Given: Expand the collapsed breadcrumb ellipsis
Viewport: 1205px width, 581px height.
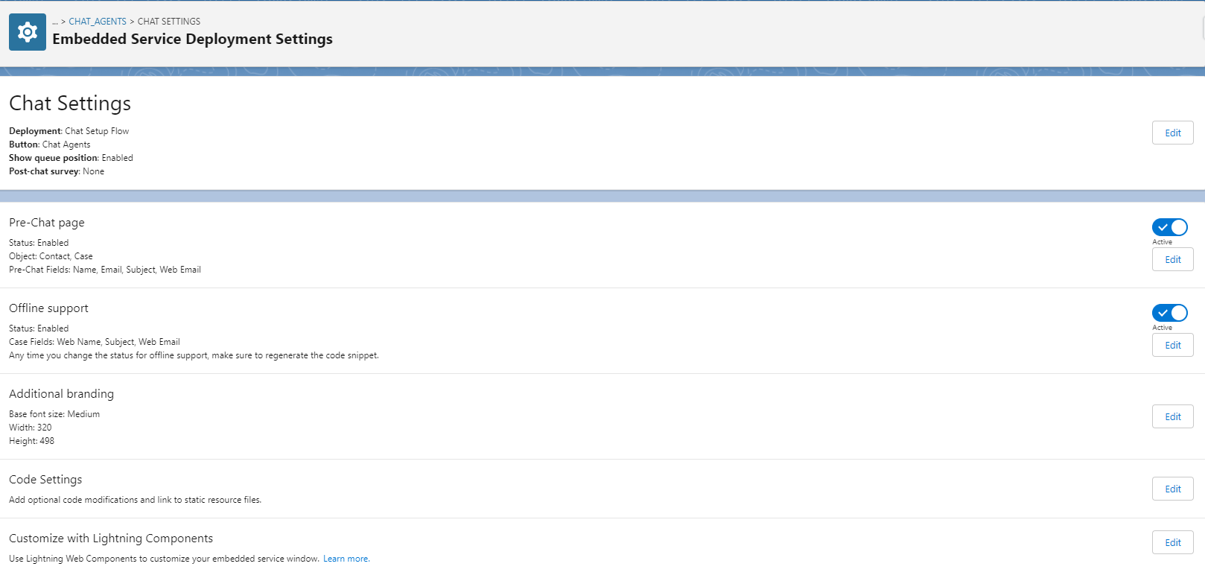Looking at the screenshot, I should tap(55, 22).
